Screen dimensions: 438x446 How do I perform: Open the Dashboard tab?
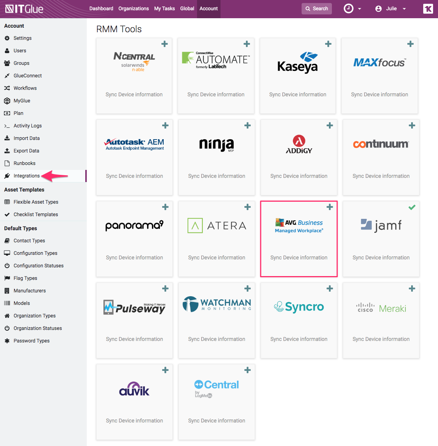pyautogui.click(x=101, y=8)
